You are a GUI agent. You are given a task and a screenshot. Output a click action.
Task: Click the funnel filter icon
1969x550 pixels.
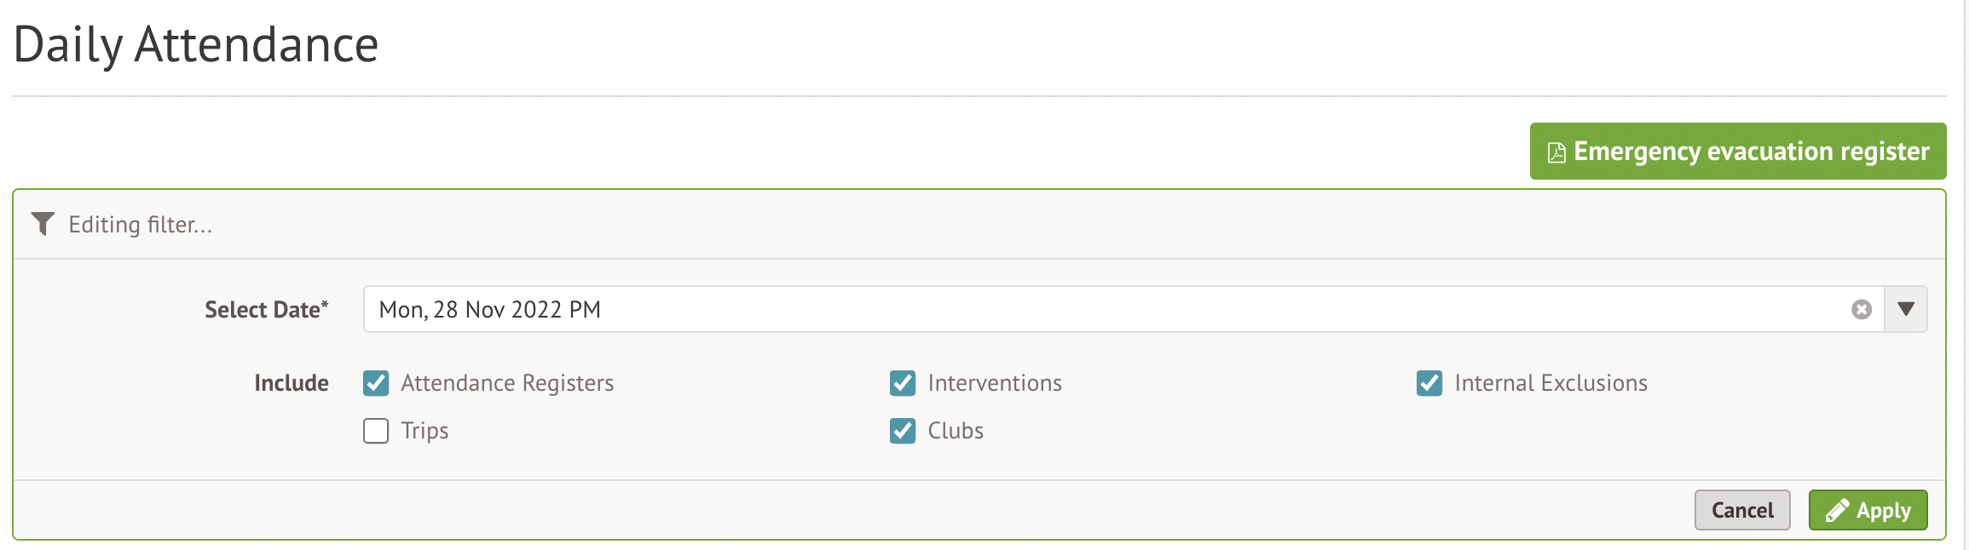[43, 224]
